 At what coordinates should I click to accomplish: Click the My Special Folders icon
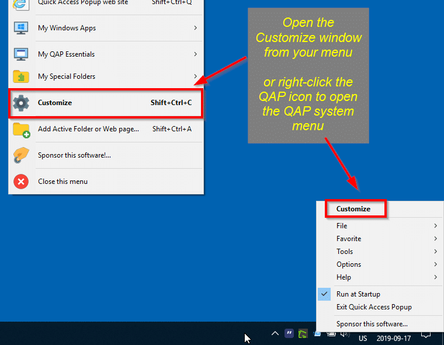(21, 76)
